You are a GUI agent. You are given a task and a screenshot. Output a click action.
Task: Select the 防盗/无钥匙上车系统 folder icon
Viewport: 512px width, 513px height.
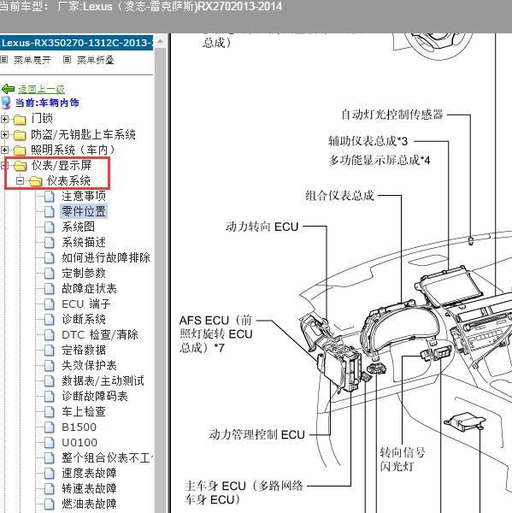point(20,135)
